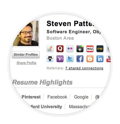
Task: Open the Flickr profile icon
Action: (x=70, y=49)
